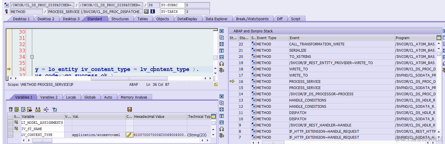Open the Script tab

(x=296, y=19)
